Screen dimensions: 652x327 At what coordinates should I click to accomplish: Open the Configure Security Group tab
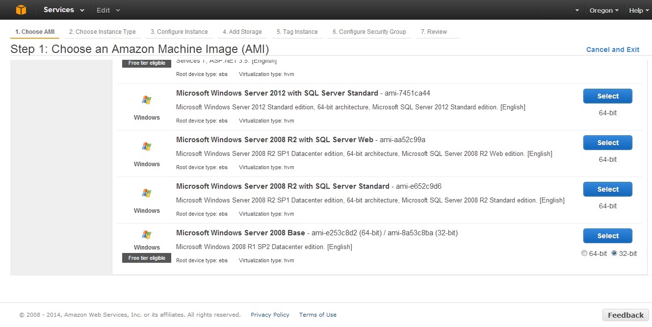point(369,32)
